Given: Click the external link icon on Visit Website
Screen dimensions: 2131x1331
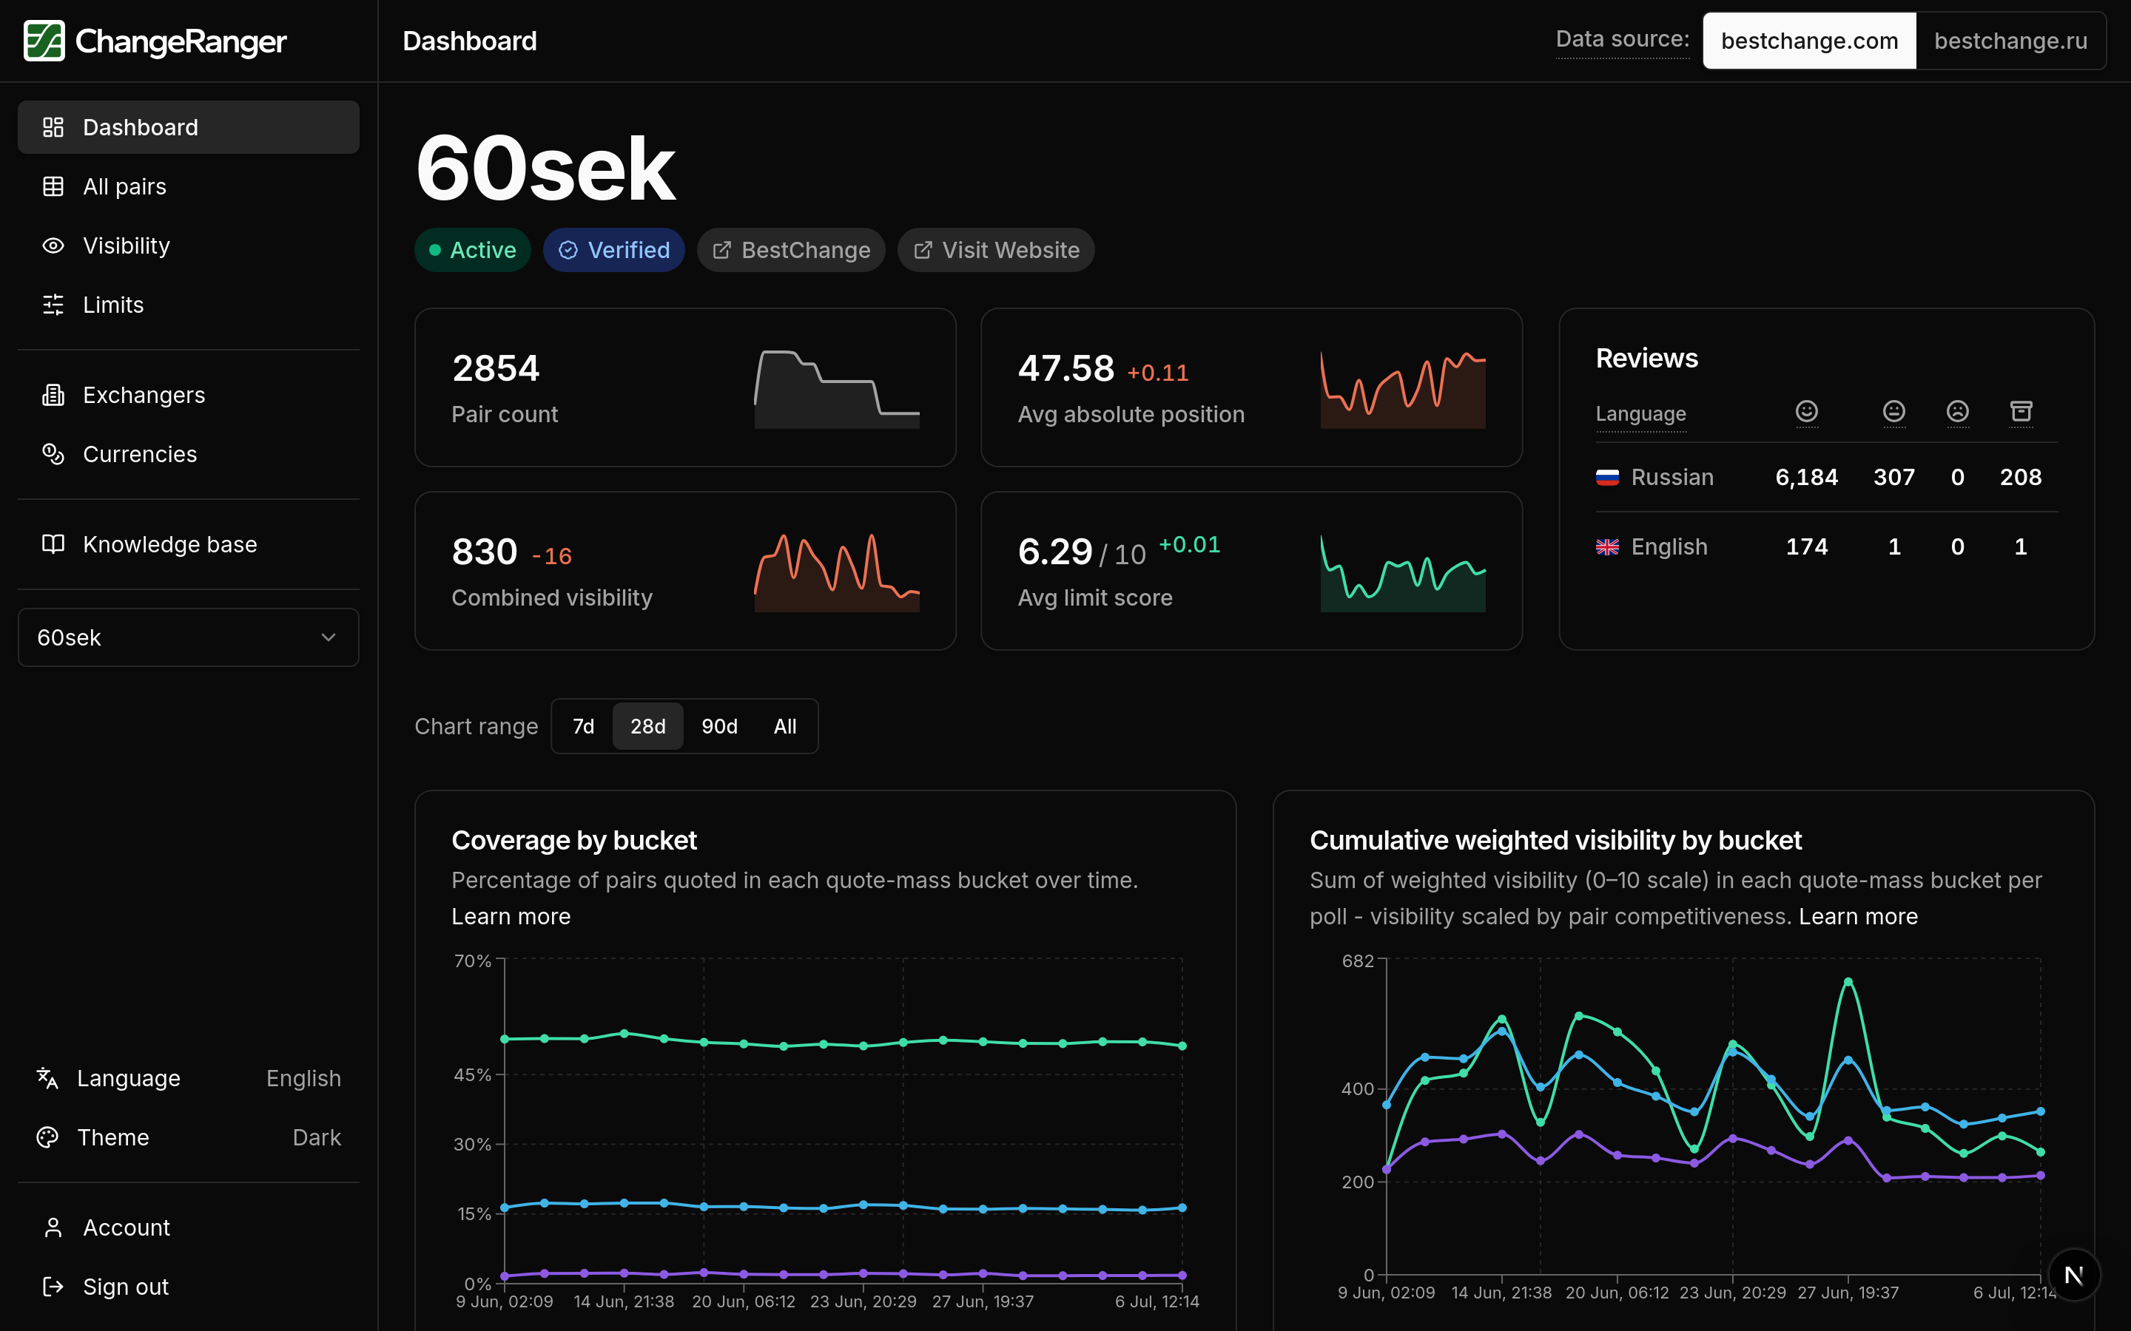Looking at the screenshot, I should point(922,251).
